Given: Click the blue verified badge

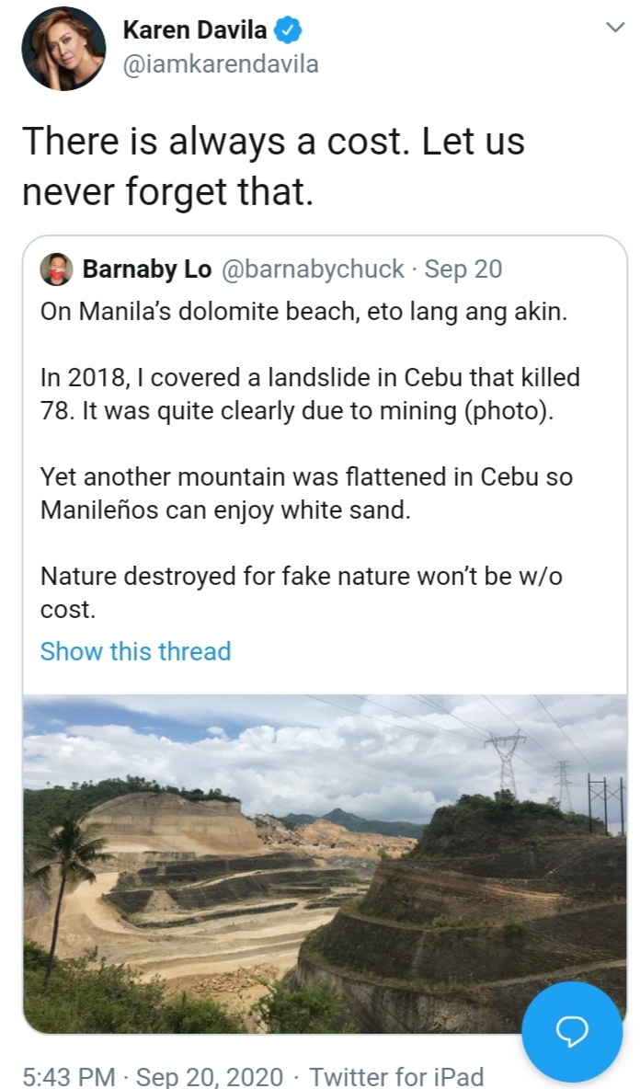Looking at the screenshot, I should [x=289, y=30].
